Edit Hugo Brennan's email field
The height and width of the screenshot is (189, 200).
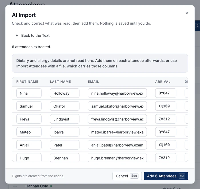tap(117, 157)
